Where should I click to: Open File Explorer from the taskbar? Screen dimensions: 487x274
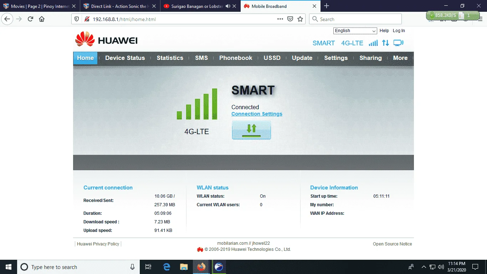pyautogui.click(x=184, y=267)
